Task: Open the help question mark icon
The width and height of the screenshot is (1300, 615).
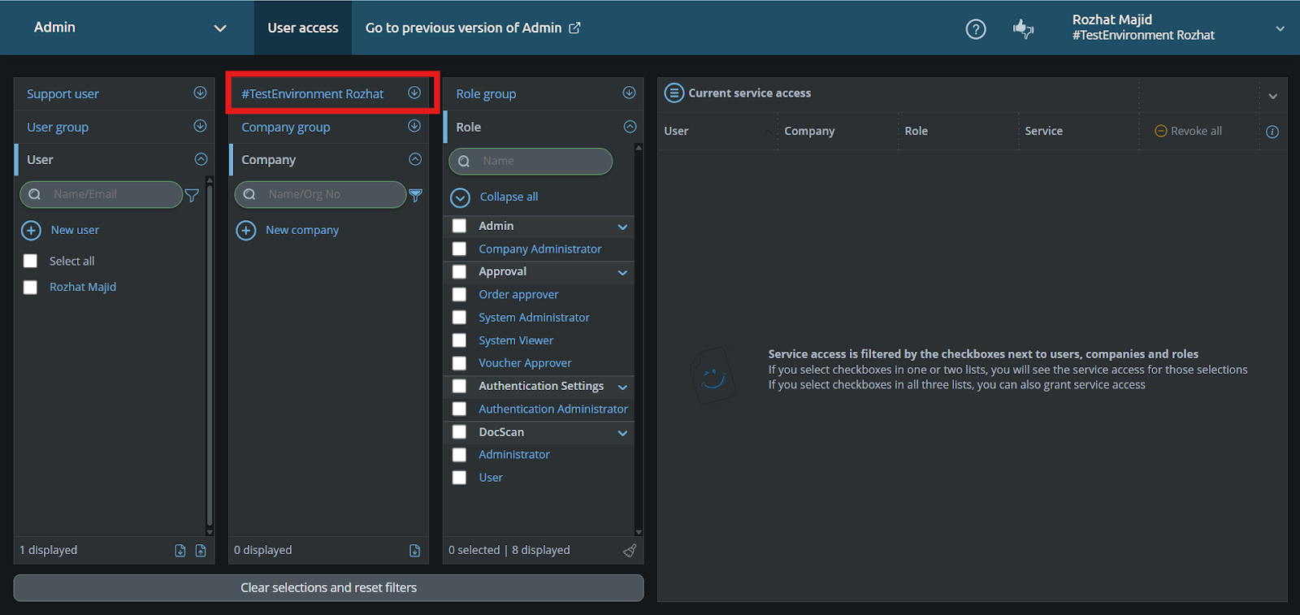Action: 975,29
